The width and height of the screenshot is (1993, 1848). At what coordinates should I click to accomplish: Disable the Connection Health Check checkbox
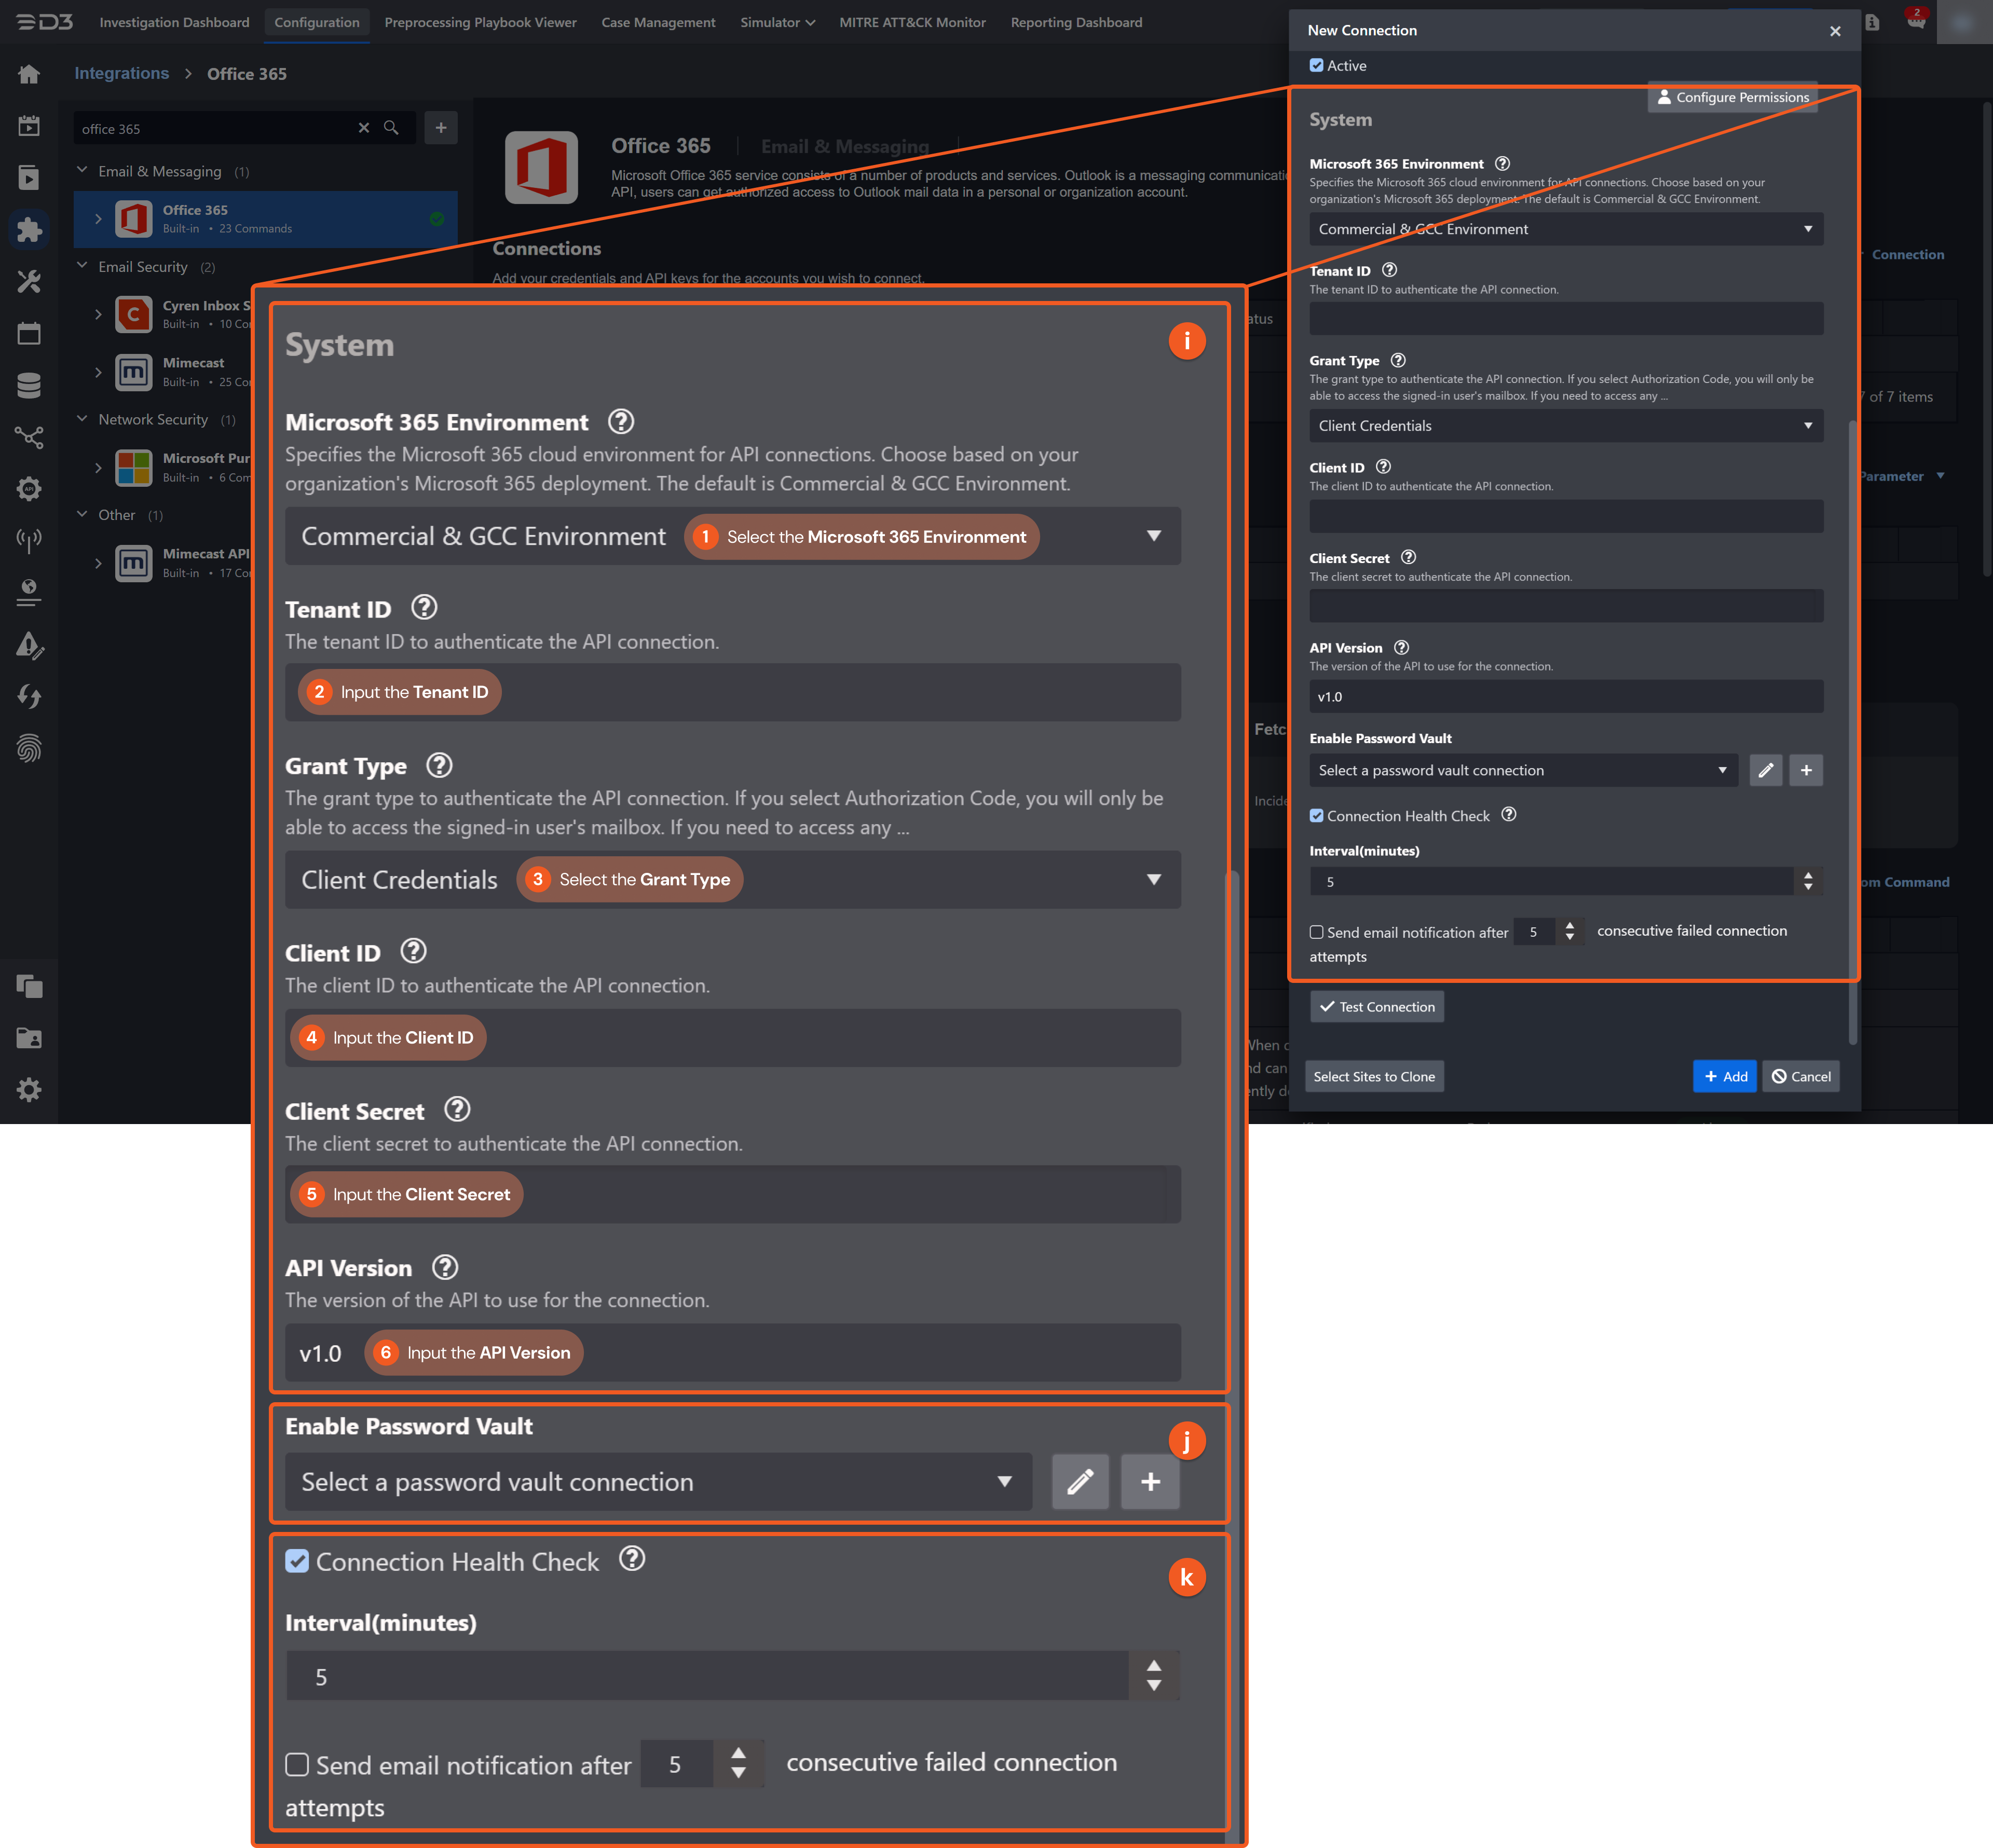(x=297, y=1561)
